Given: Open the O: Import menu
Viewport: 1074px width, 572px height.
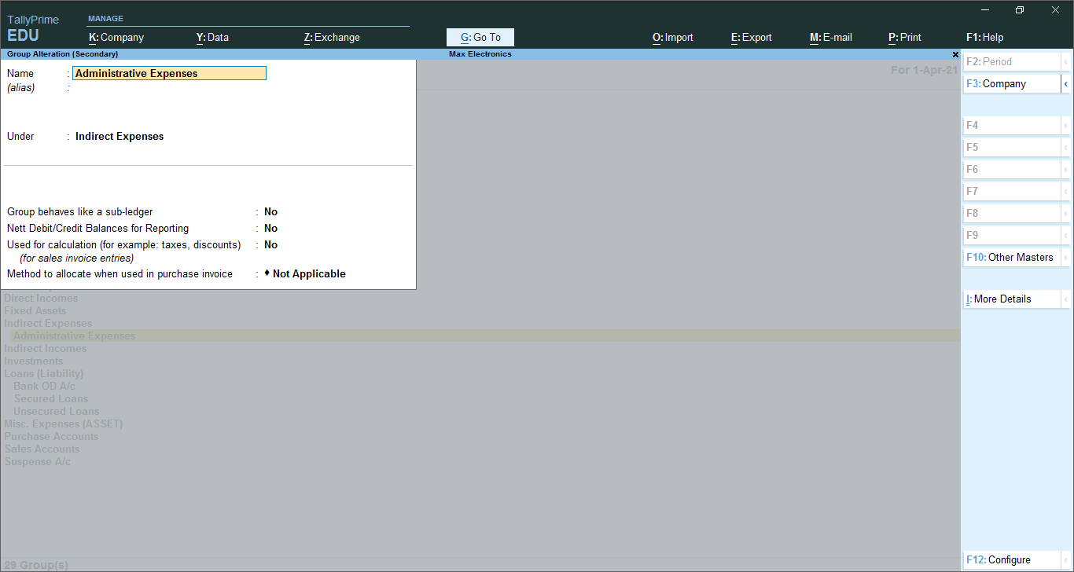Looking at the screenshot, I should [x=673, y=37].
